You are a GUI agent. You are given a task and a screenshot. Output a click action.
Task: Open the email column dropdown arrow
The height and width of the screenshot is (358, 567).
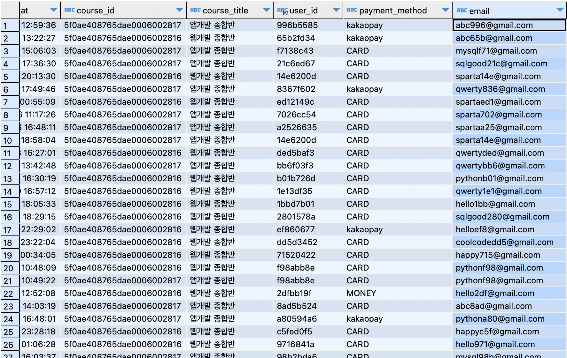click(560, 10)
